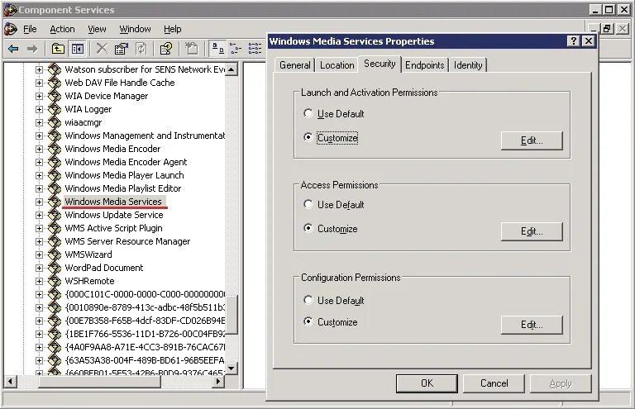Open the Action menu
Viewport: 635px width, 409px height.
pos(62,29)
